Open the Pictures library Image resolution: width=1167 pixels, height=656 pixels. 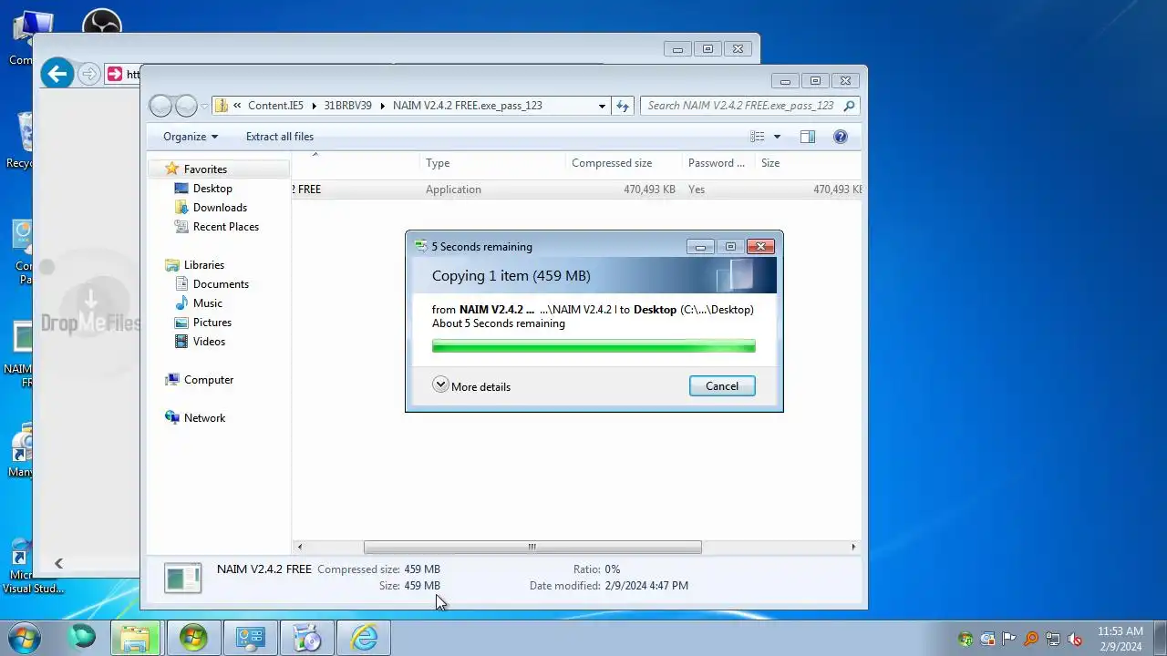coord(212,323)
